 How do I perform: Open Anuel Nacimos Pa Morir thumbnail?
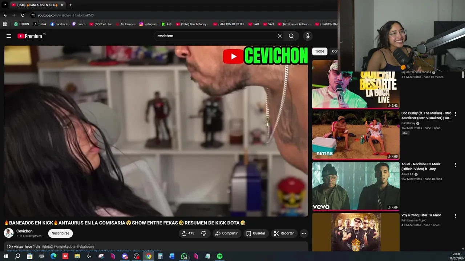[x=356, y=186]
